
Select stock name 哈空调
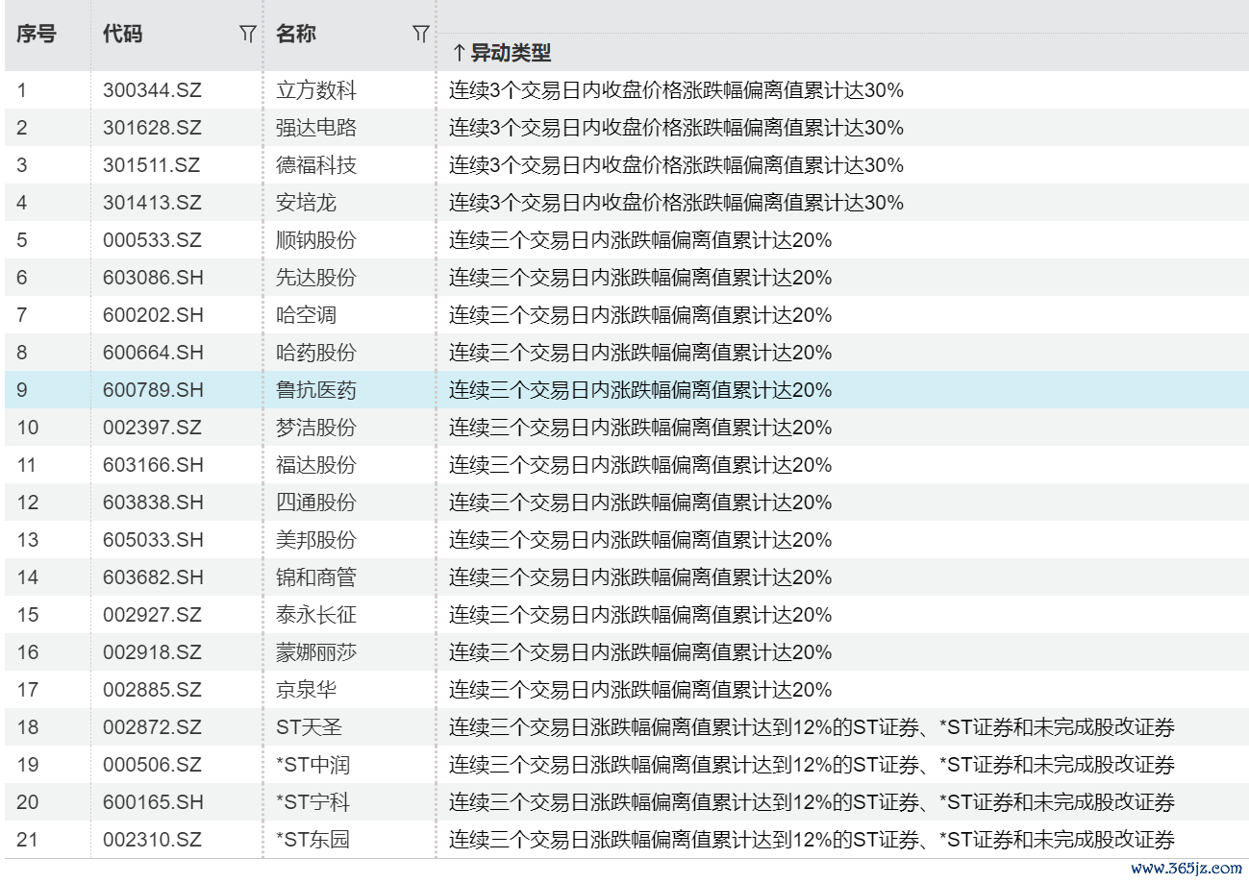pos(307,315)
